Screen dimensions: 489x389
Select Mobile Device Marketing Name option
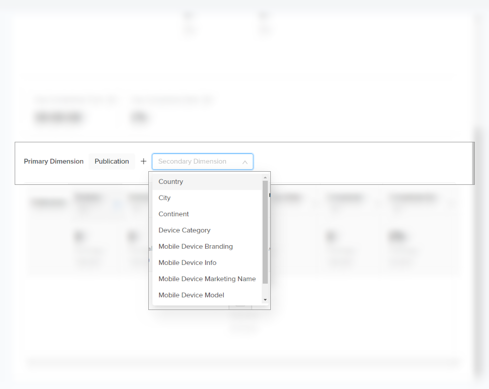click(207, 279)
